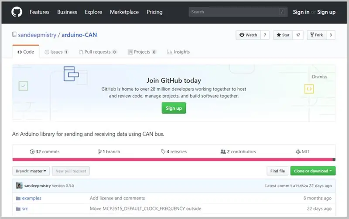Click the repository book icon beside sandeepmistry
Screen dimensions: 349x219
pyautogui.click(x=14, y=34)
